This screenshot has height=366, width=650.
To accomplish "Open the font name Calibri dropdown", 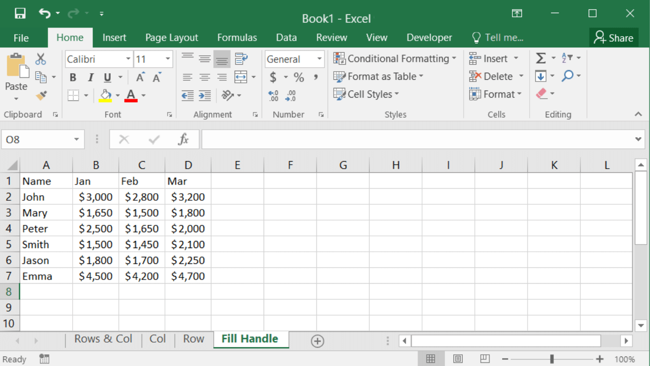I will (x=128, y=59).
